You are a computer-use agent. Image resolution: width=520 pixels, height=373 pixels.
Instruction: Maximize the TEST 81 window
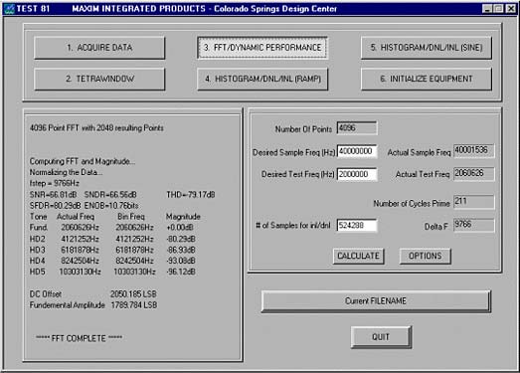[x=498, y=9]
